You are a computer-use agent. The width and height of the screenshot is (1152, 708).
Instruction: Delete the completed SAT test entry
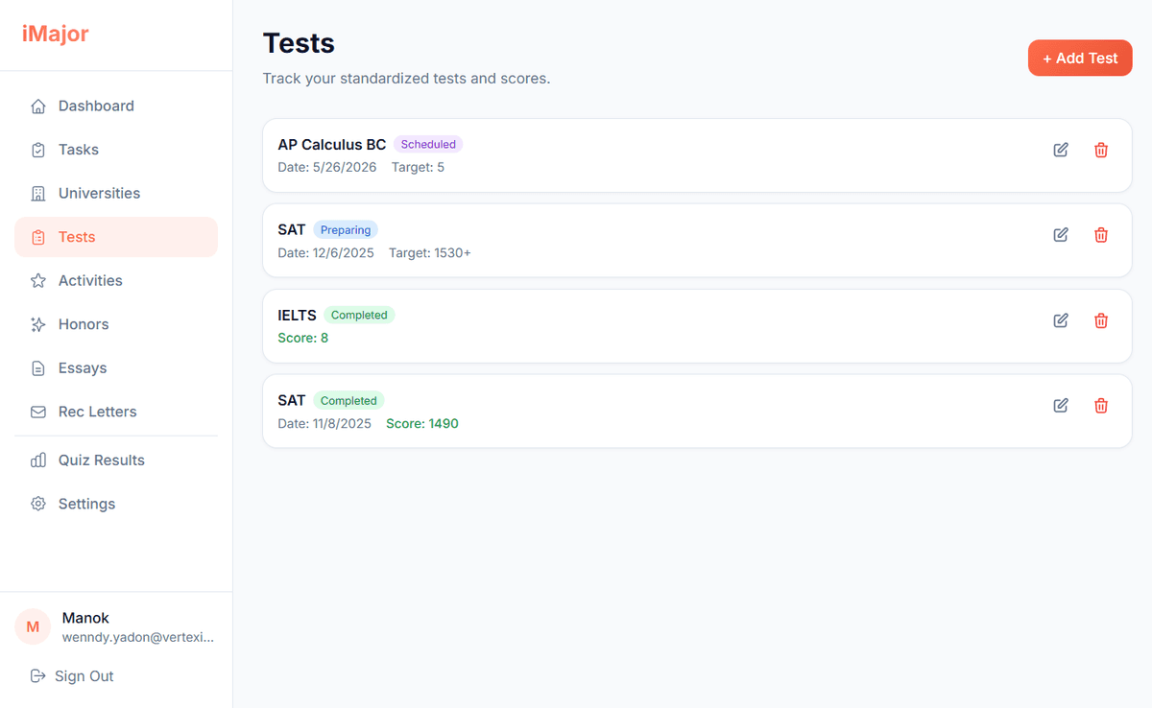(1100, 405)
